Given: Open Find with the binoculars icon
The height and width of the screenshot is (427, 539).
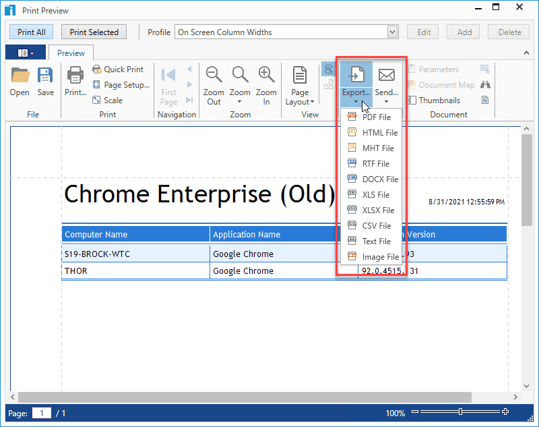Looking at the screenshot, I should pos(485,84).
